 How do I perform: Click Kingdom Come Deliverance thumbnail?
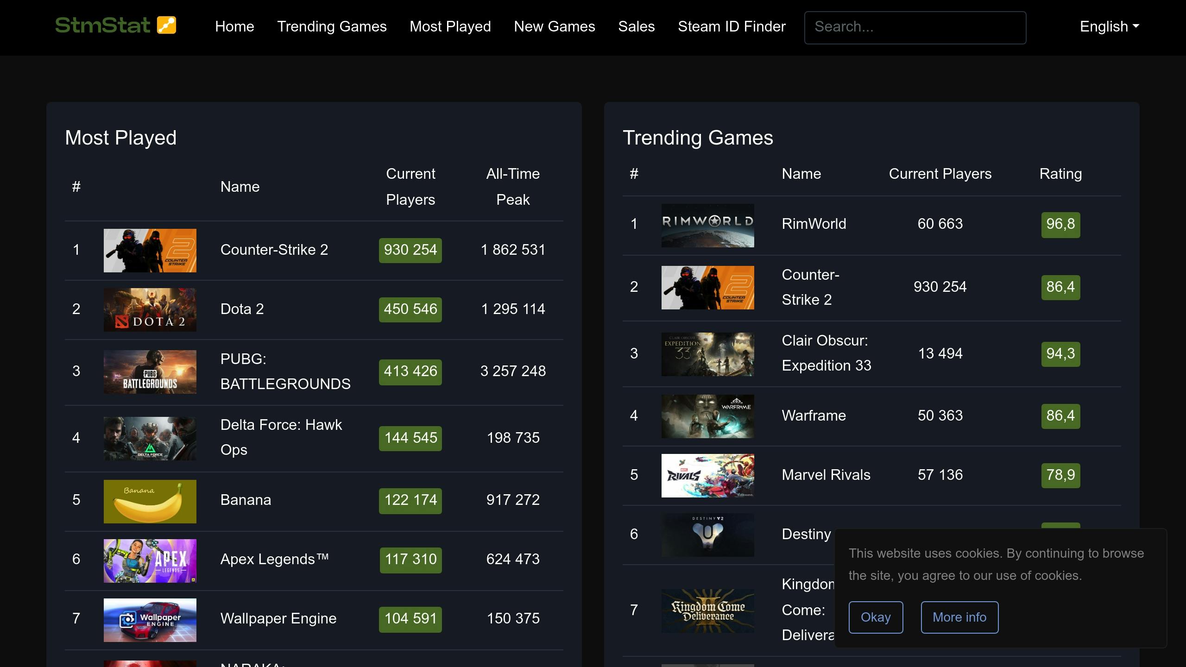[x=707, y=611]
